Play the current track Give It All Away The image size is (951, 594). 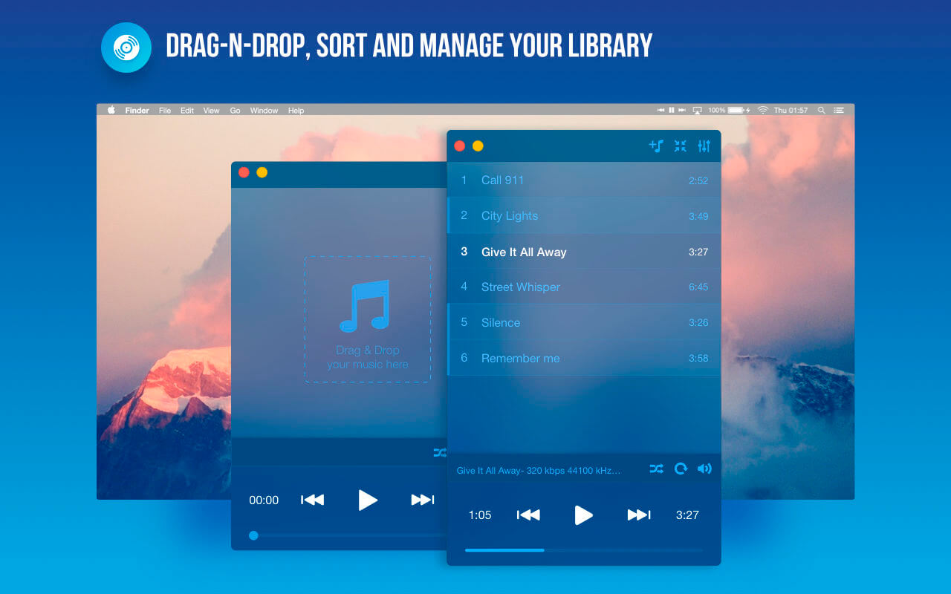pos(584,515)
